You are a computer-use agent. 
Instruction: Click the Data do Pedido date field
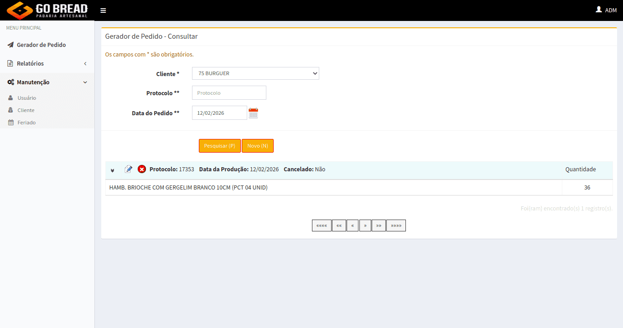pyautogui.click(x=219, y=113)
